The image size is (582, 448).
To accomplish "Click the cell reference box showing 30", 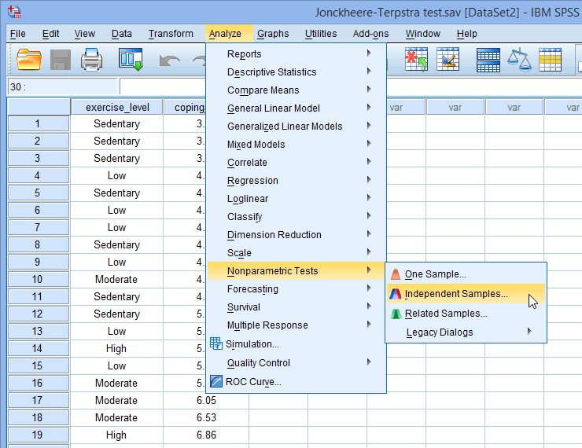I will pyautogui.click(x=62, y=86).
